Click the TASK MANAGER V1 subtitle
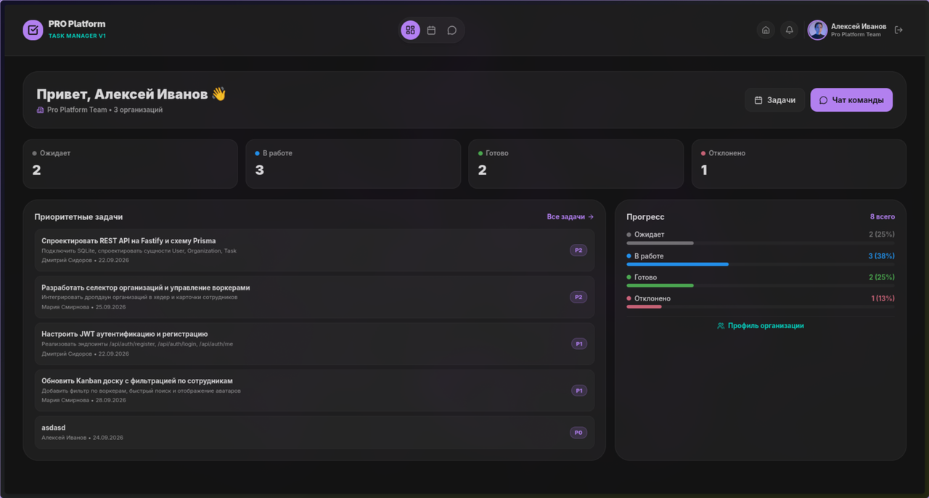 point(77,36)
